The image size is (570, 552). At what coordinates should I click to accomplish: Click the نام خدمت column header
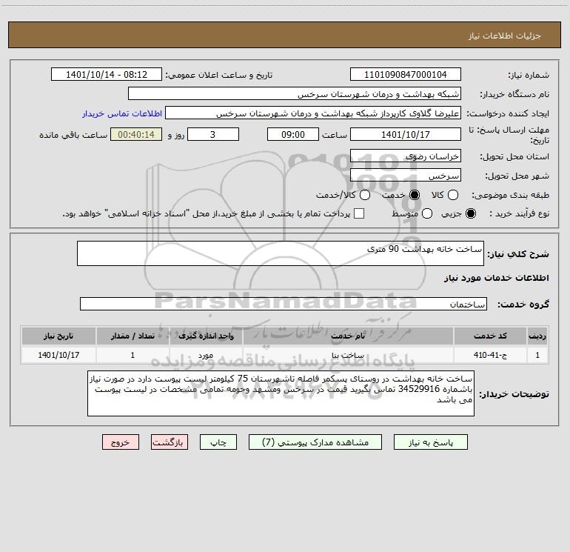click(348, 336)
